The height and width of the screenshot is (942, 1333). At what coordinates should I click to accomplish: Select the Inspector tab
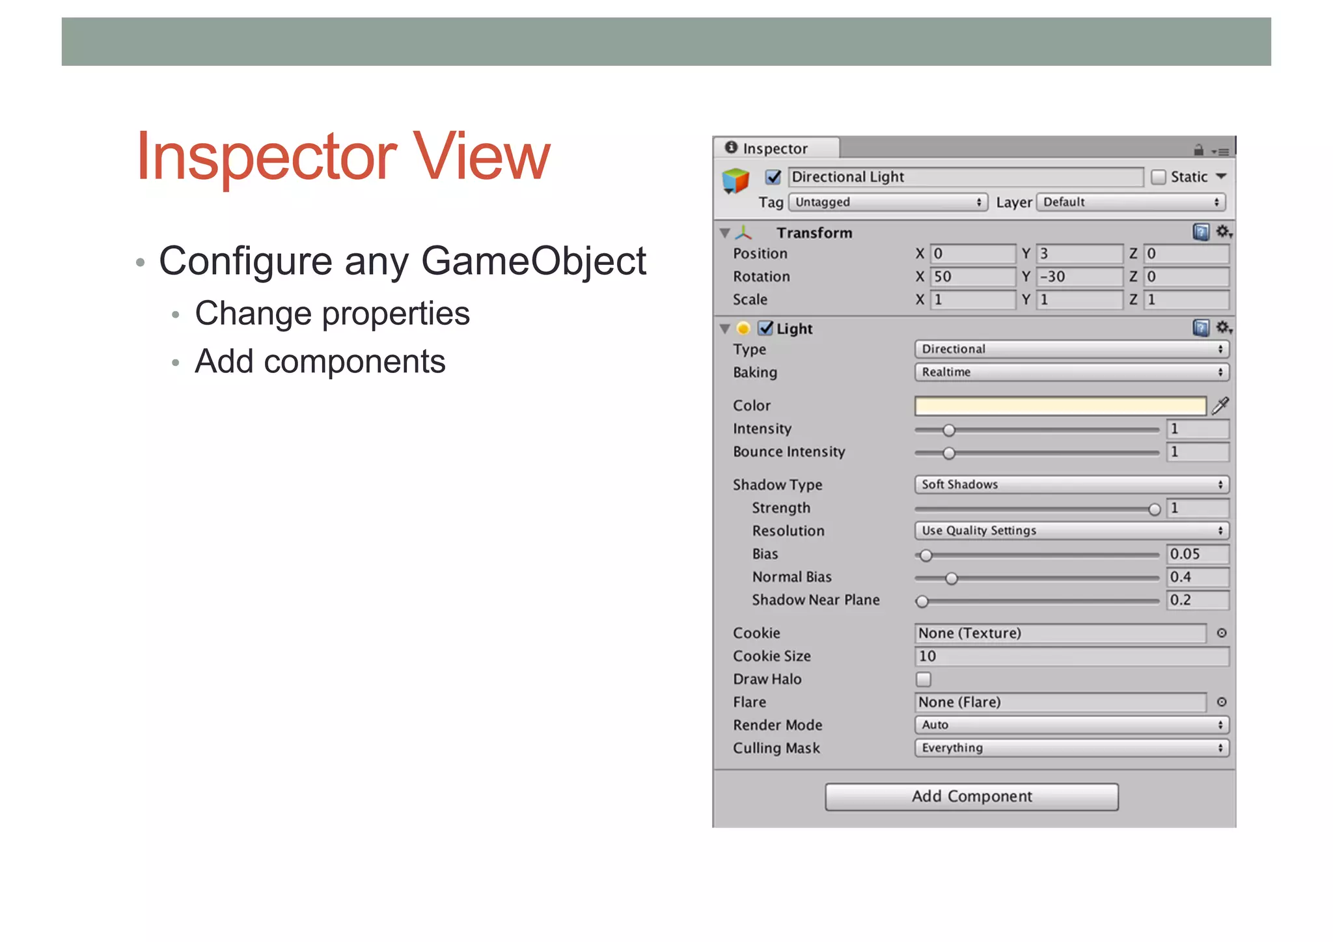click(x=776, y=148)
